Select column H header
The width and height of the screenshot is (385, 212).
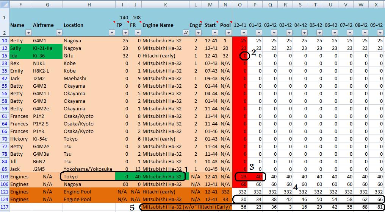89,5
